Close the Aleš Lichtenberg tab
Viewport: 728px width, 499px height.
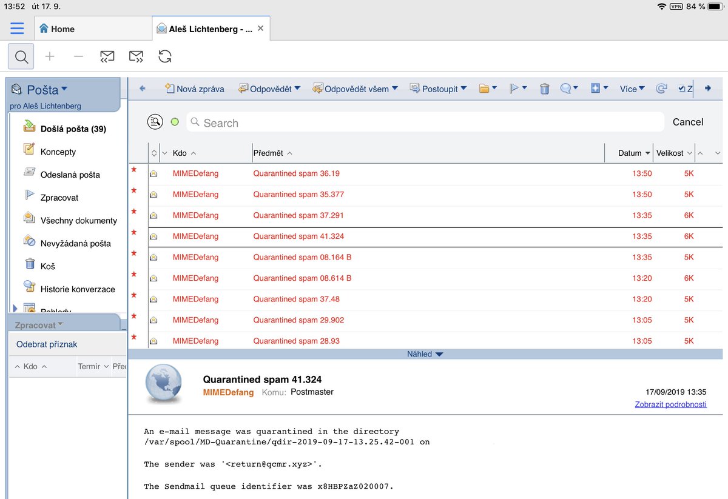pos(260,28)
